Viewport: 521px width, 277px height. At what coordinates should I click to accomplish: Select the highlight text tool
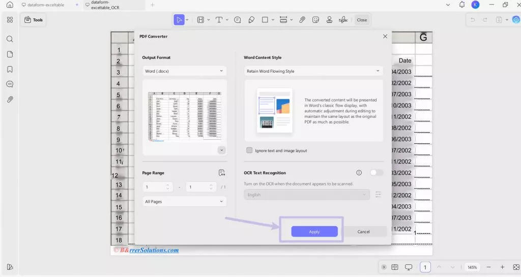(x=200, y=20)
